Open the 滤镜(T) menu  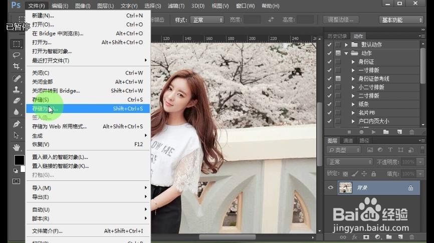click(176, 6)
